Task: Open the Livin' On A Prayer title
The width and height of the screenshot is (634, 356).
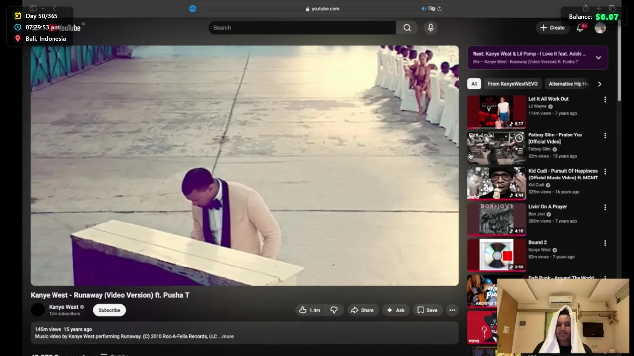Action: coord(547,207)
